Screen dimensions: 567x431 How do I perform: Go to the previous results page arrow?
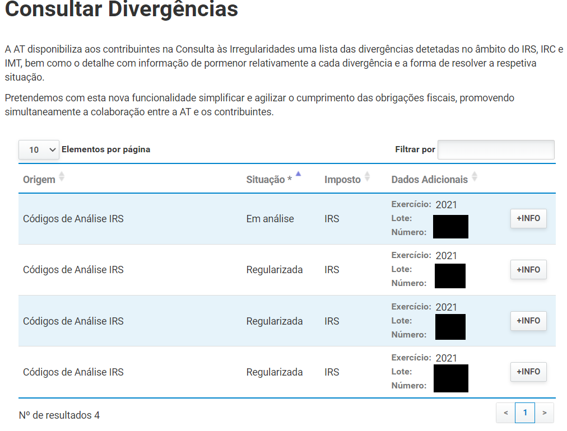[x=505, y=413]
